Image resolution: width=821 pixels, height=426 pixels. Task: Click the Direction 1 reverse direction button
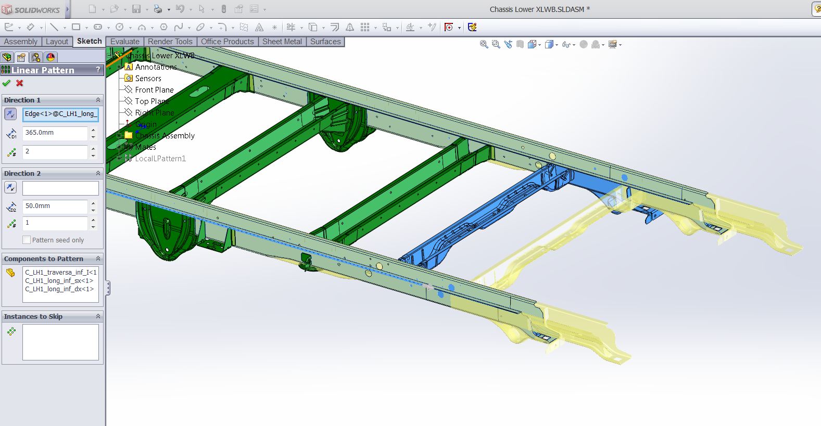tap(10, 114)
